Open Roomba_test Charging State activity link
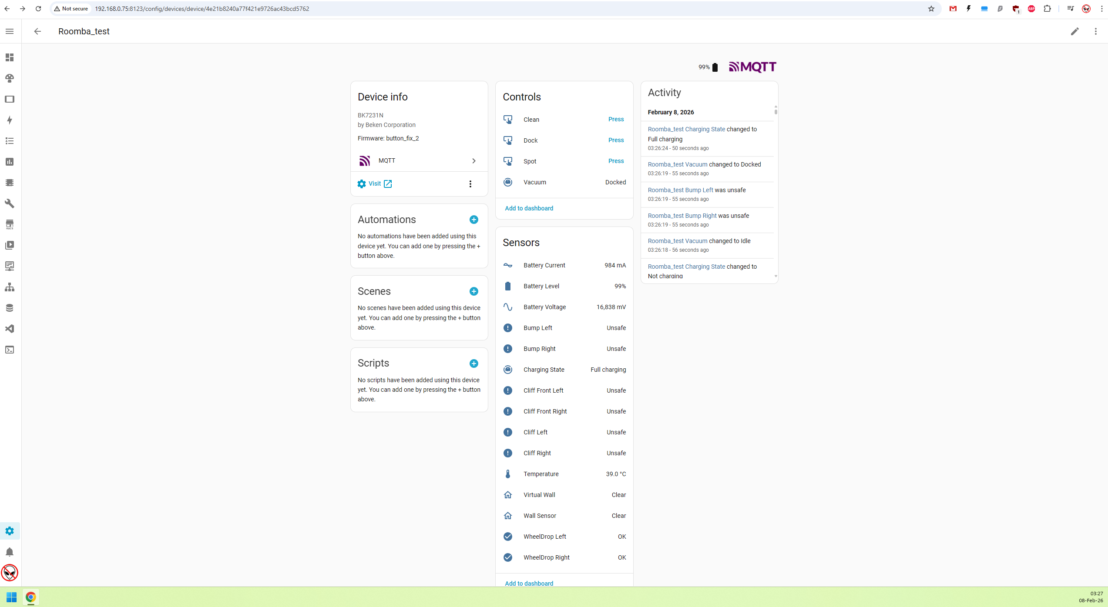Screen dimensions: 1108x607 pyautogui.click(x=686, y=129)
